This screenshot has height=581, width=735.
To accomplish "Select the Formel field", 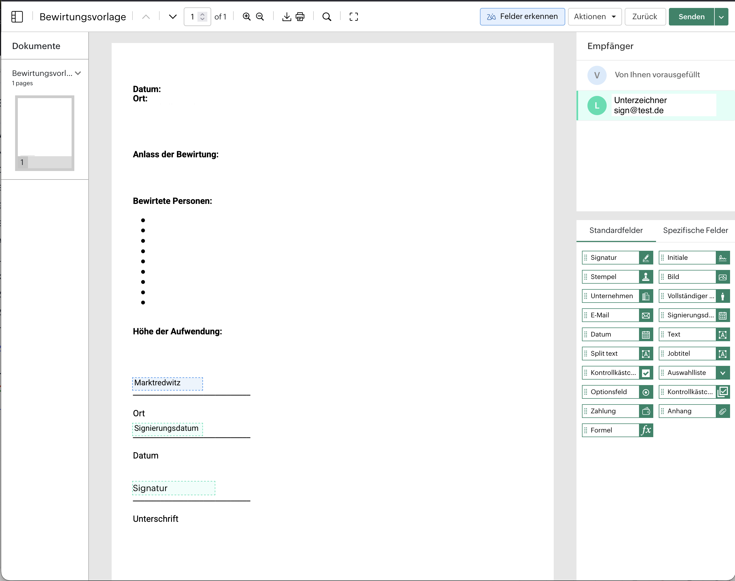I will pos(618,430).
